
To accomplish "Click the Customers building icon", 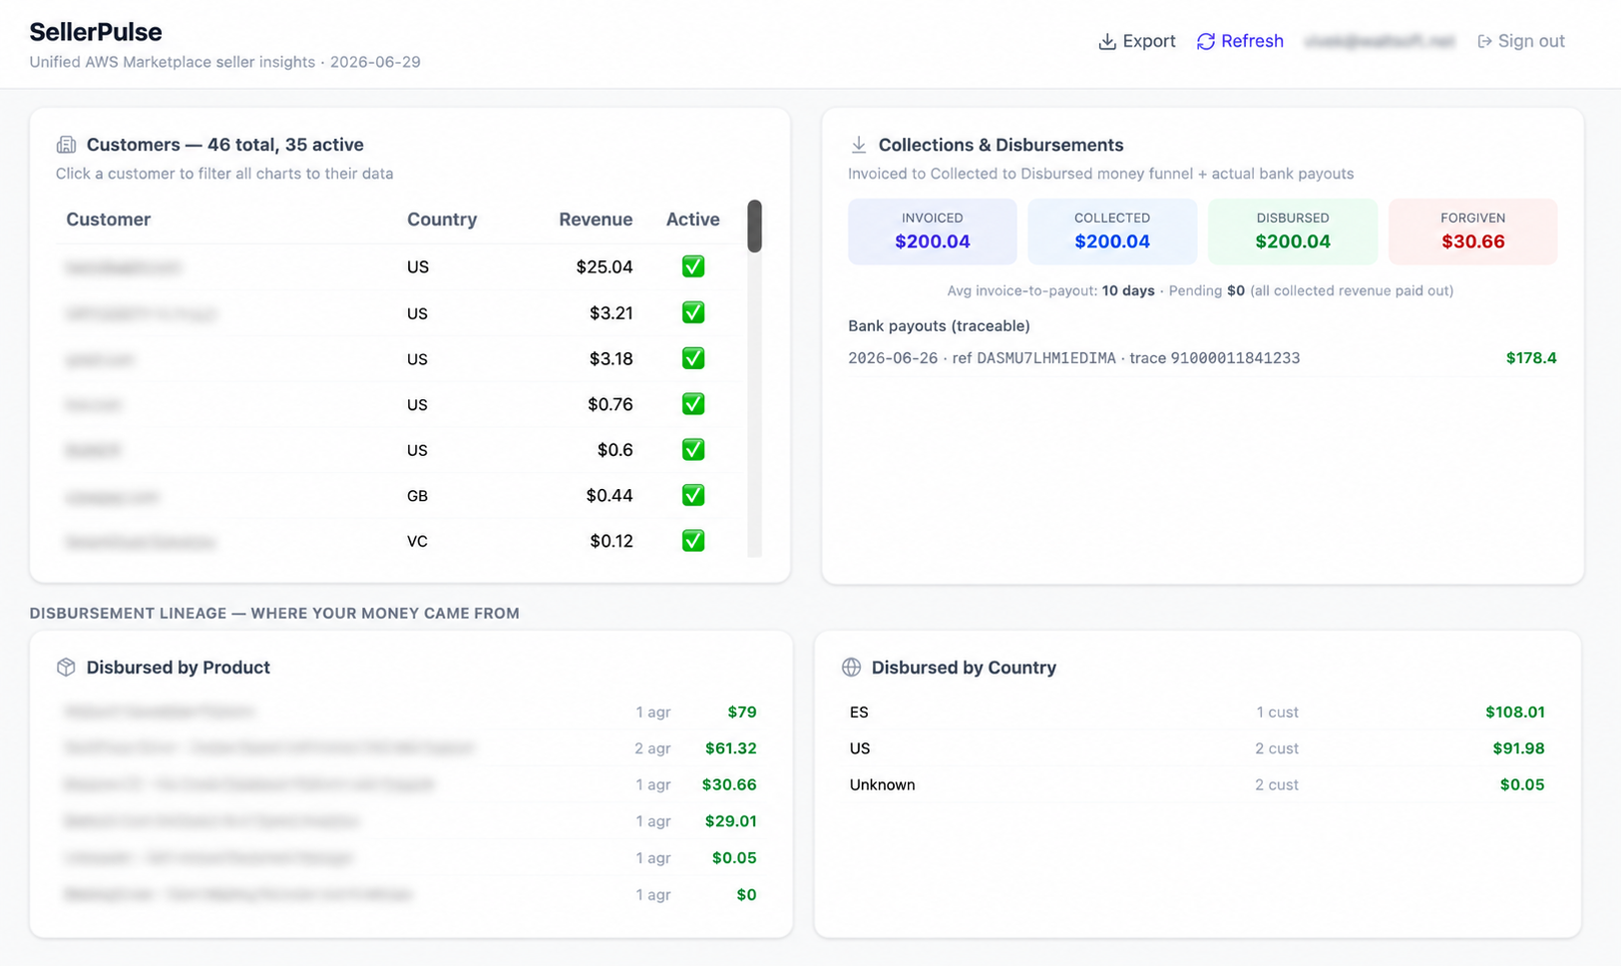I will 66,145.
